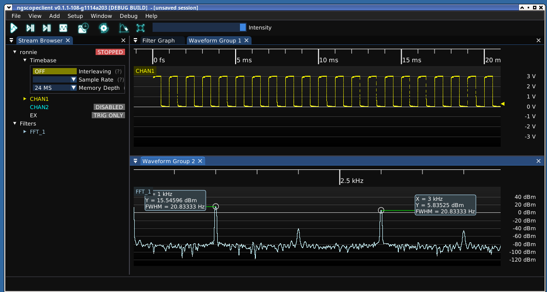Toggle the Interleaving OFF switch

54,71
